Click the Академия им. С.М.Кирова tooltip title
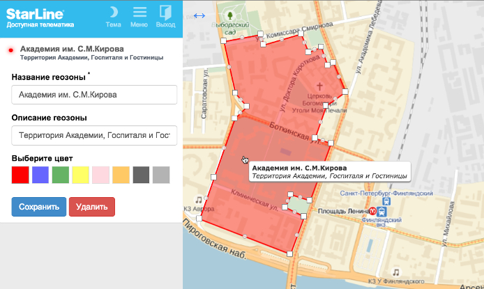Image resolution: width=484 pixels, height=289 pixels. pyautogui.click(x=299, y=169)
